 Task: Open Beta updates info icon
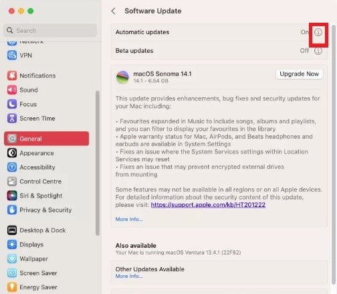(318, 51)
